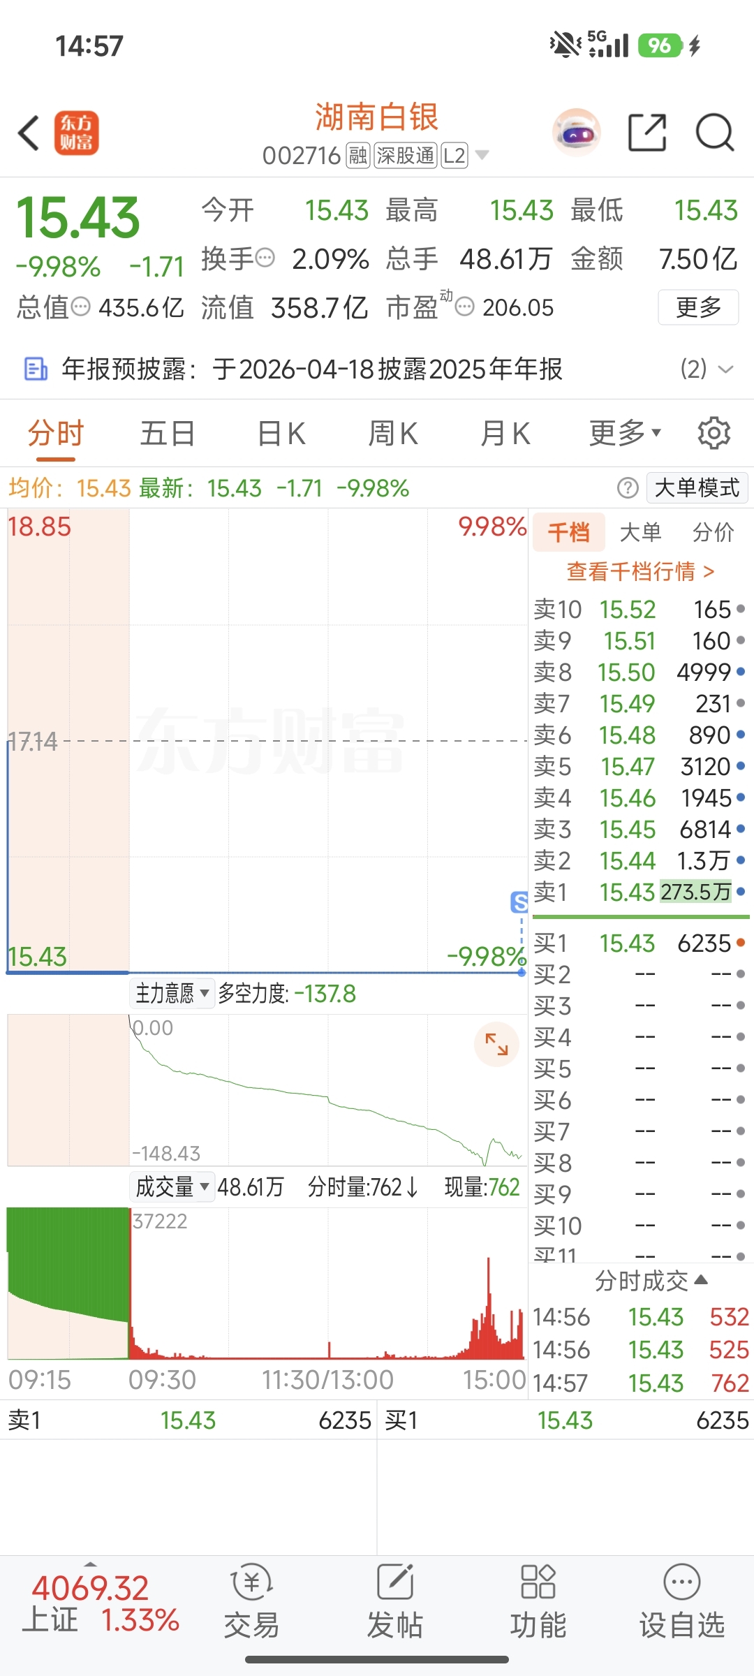754x1676 pixels.
Task: Switch order book to 大单 view
Action: [640, 533]
